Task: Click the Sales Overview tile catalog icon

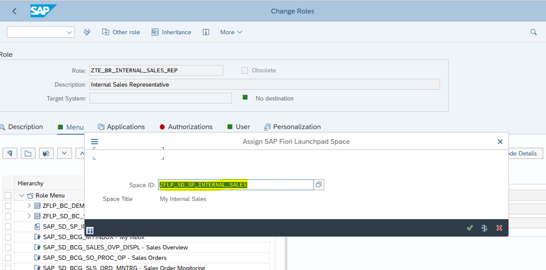Action: [x=38, y=248]
